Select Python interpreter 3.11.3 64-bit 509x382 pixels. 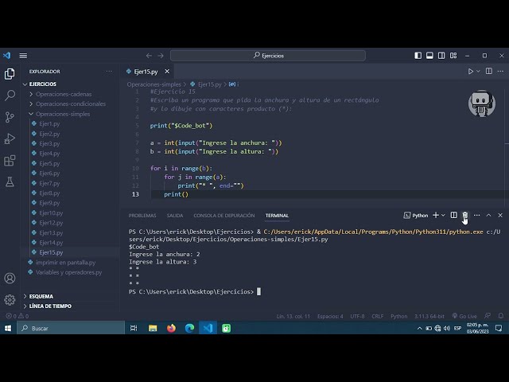click(x=429, y=316)
